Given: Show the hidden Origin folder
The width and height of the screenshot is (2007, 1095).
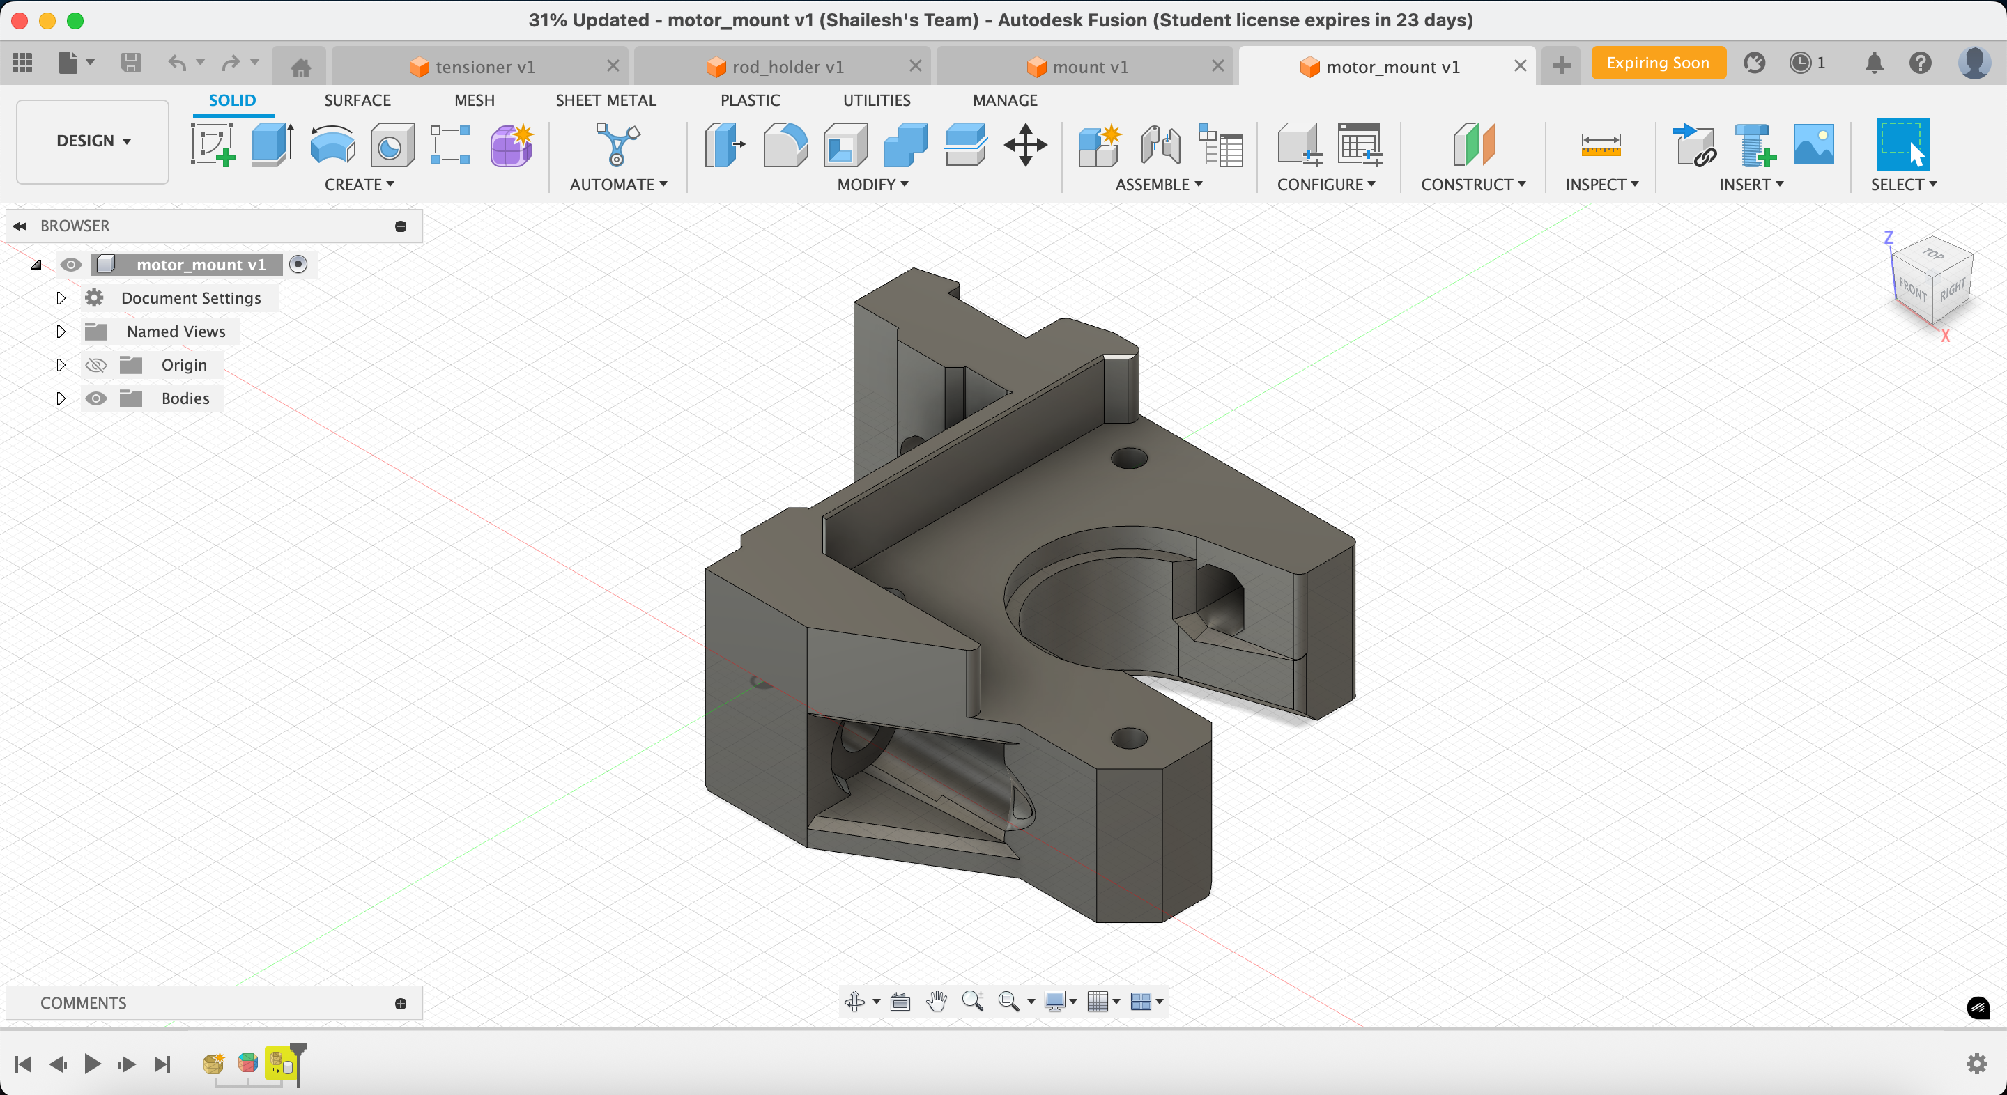Looking at the screenshot, I should point(96,364).
